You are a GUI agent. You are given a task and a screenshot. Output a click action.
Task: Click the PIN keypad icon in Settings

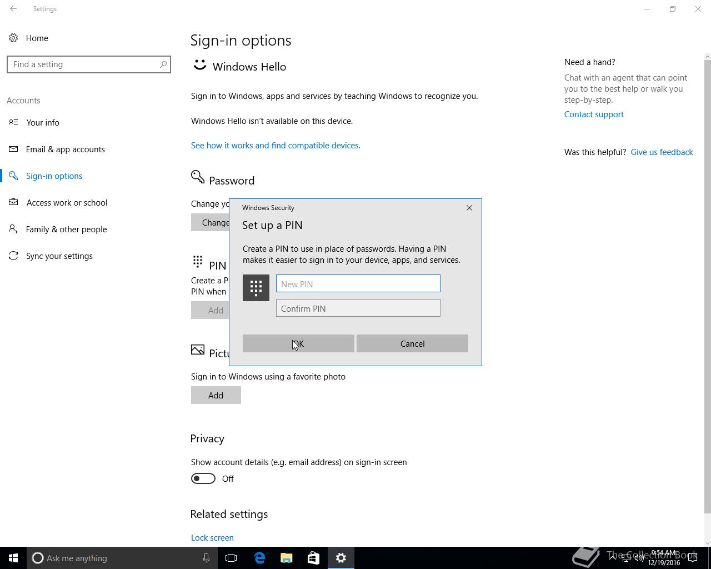(x=198, y=261)
